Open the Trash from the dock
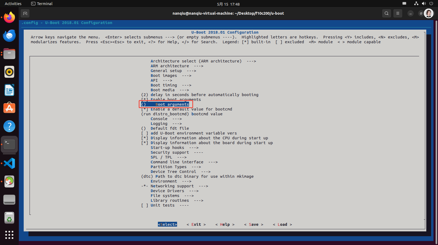This screenshot has width=438, height=245. click(x=9, y=218)
